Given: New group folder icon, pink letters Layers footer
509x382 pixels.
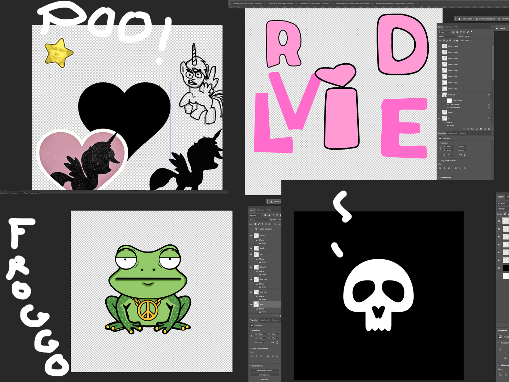Looking at the screenshot, I should [x=481, y=129].
